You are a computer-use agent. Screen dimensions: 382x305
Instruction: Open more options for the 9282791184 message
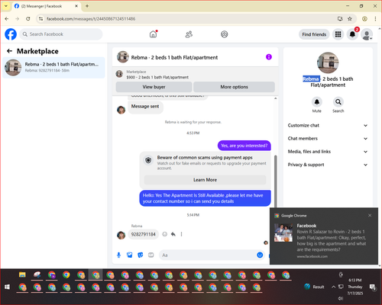click(181, 234)
